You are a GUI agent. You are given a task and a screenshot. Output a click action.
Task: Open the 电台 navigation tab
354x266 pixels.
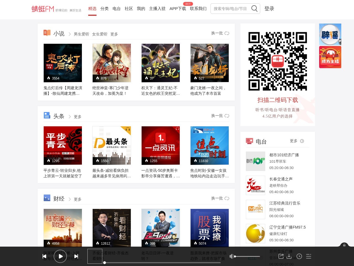(117, 9)
